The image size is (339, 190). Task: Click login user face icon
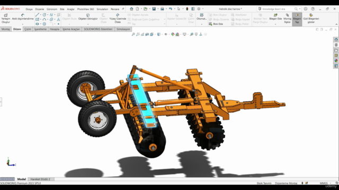306,9
